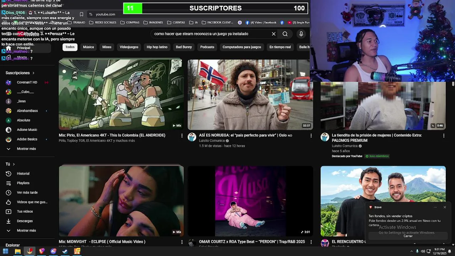Open CovenanT HD subscription channel

coord(27,82)
